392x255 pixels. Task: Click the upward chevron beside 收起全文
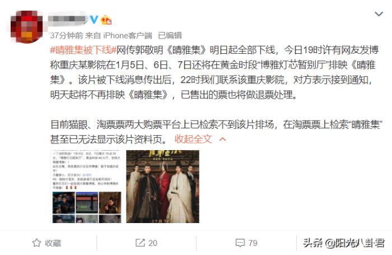[x=222, y=139]
